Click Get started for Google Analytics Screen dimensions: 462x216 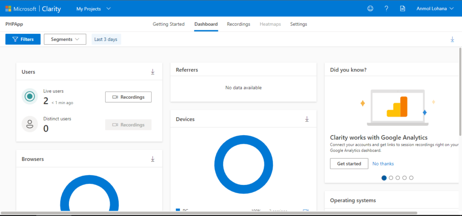coord(349,164)
